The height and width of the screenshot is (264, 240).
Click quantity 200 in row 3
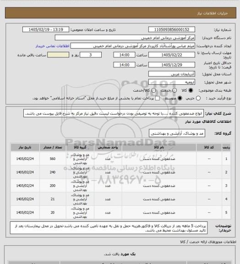pos(53,186)
